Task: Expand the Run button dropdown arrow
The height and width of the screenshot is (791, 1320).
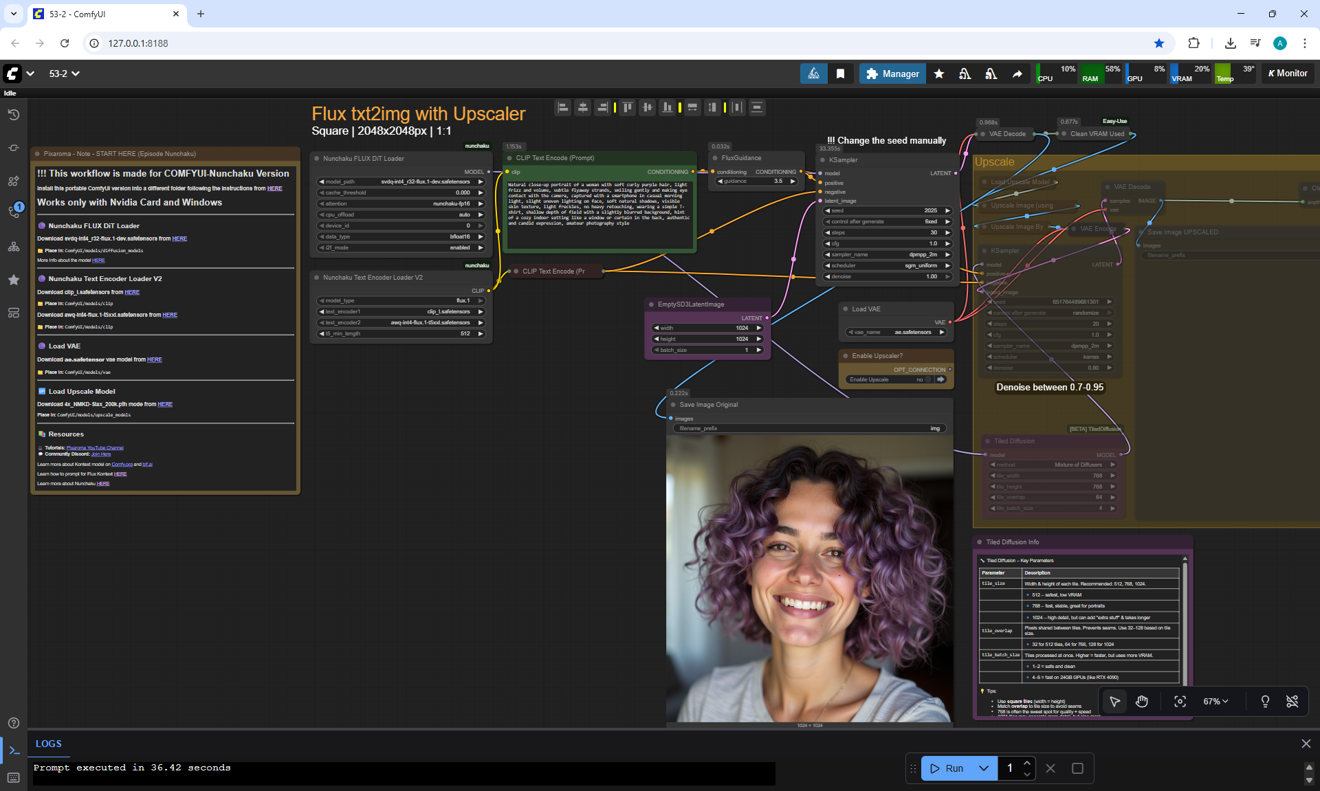Action: (984, 768)
